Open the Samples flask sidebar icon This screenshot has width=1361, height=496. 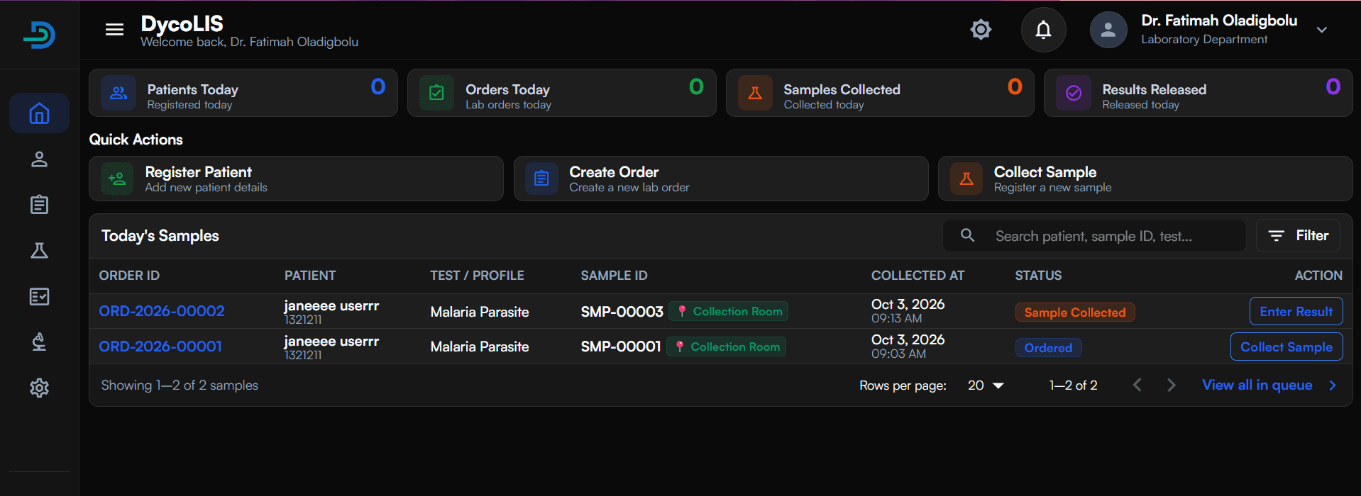pyautogui.click(x=39, y=250)
